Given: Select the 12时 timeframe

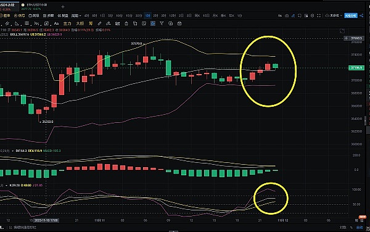Looking at the screenshot, I should pyautogui.click(x=172, y=15).
